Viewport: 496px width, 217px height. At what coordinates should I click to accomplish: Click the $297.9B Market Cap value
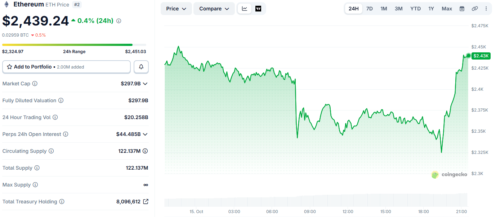coord(131,84)
